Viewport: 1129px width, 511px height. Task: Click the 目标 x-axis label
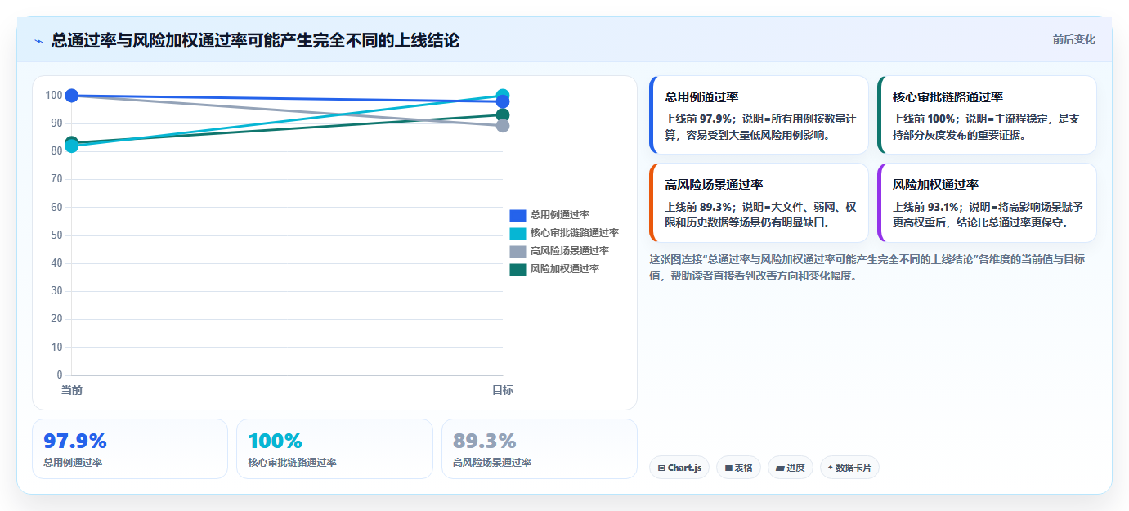point(503,391)
